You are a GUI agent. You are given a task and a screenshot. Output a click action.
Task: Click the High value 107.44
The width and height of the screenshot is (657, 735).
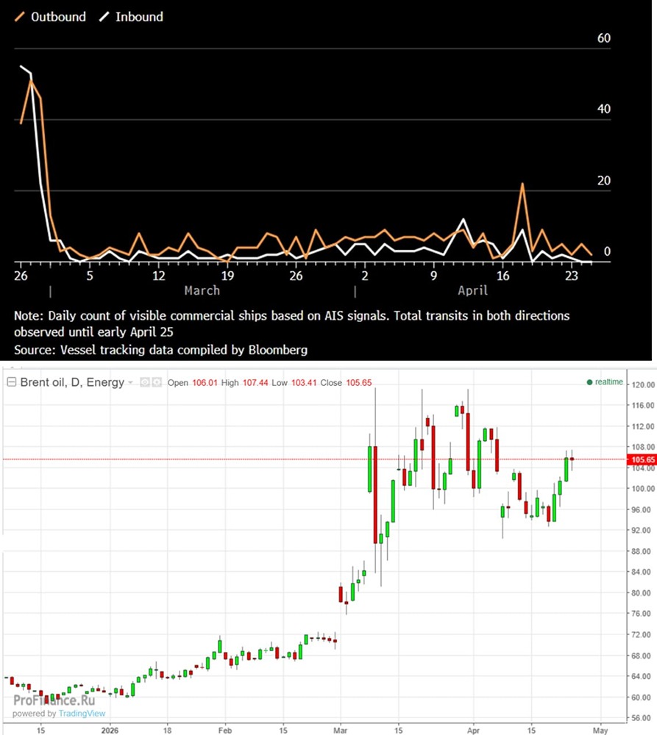click(255, 382)
